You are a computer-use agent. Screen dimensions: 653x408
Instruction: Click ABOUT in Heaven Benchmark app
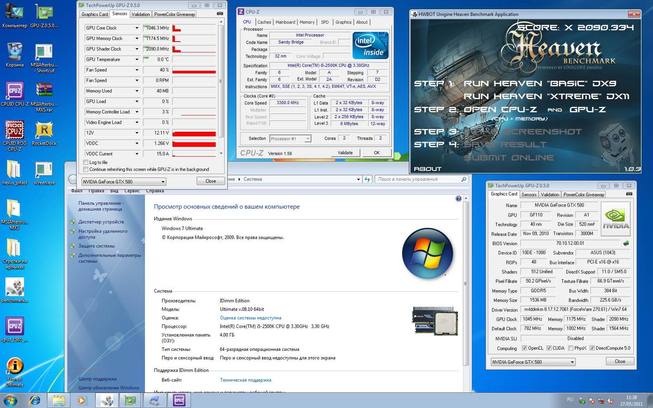tap(427, 169)
